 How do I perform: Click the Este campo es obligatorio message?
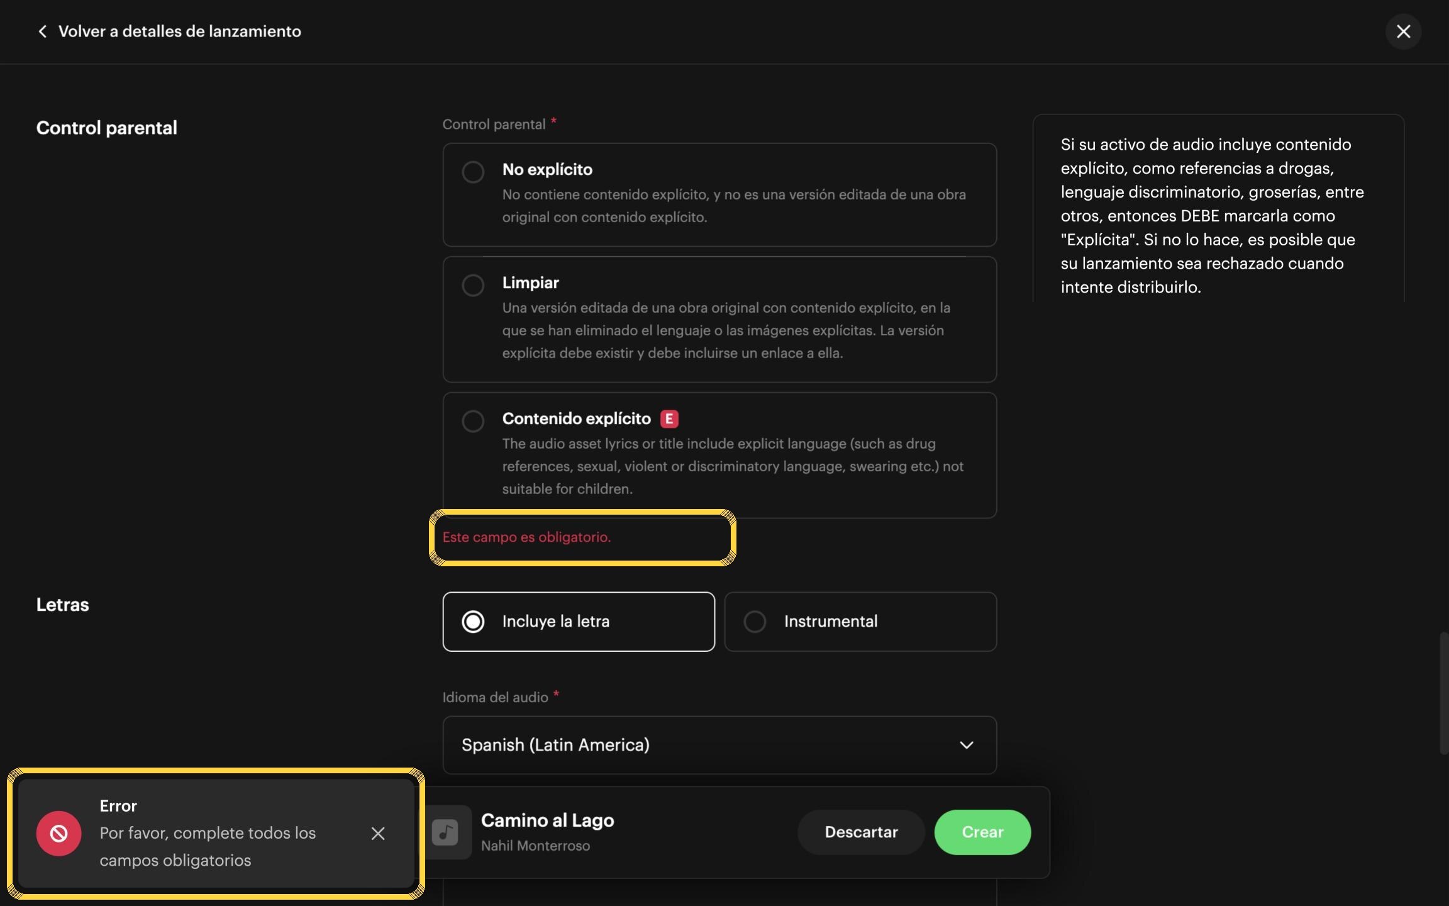coord(526,537)
